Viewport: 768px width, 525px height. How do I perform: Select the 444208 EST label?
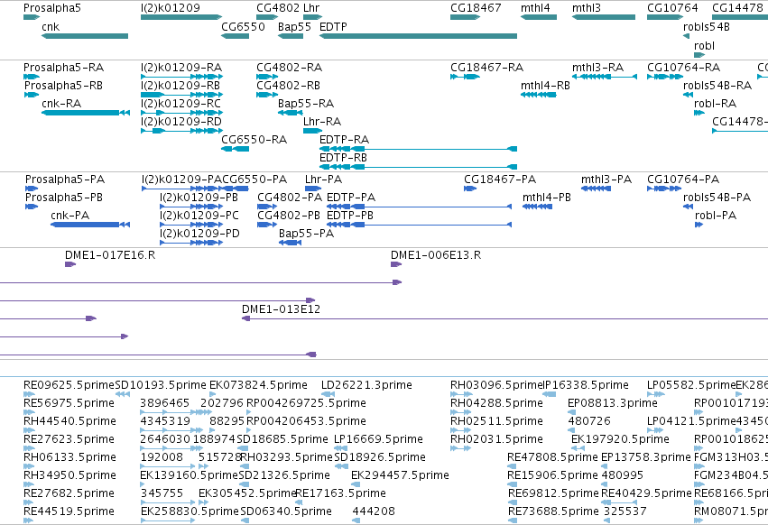374,511
